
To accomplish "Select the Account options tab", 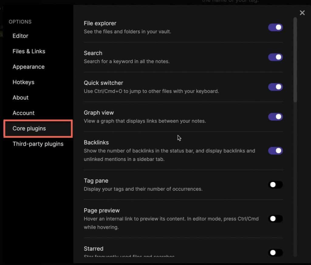I will [24, 113].
